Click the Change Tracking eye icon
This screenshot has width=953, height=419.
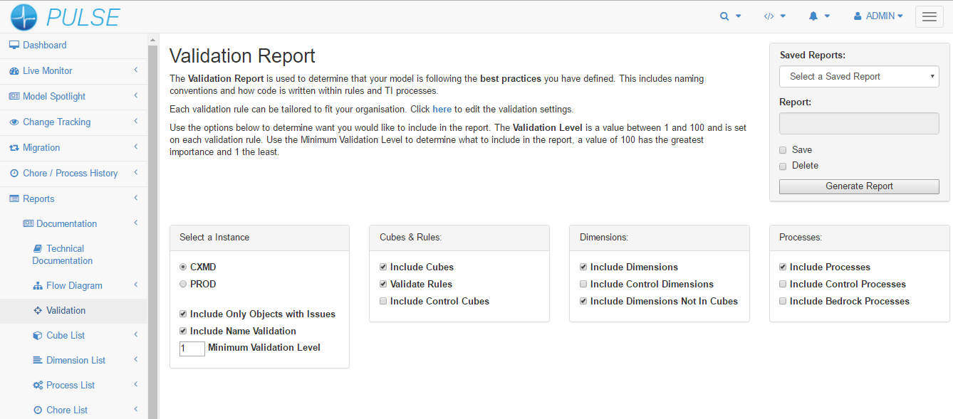[14, 122]
